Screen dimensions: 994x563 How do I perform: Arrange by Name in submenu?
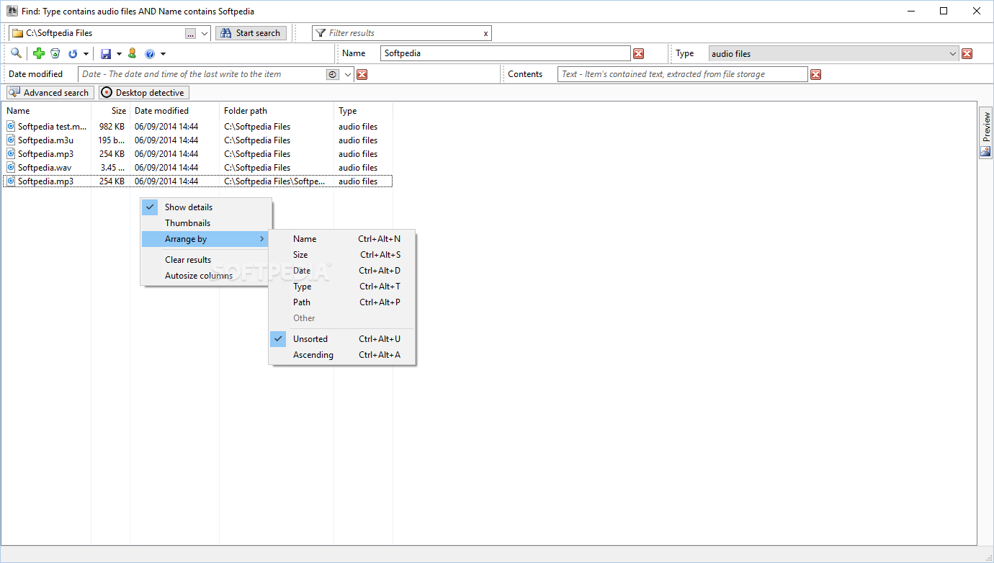(342, 239)
